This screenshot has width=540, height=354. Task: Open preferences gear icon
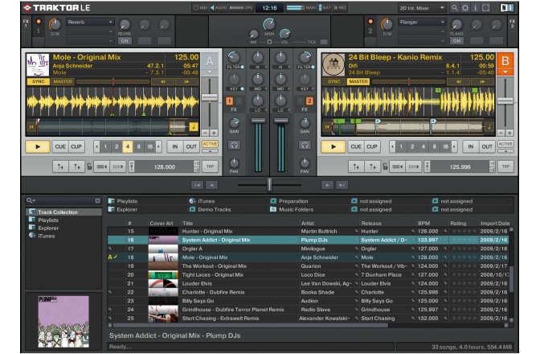click(465, 7)
